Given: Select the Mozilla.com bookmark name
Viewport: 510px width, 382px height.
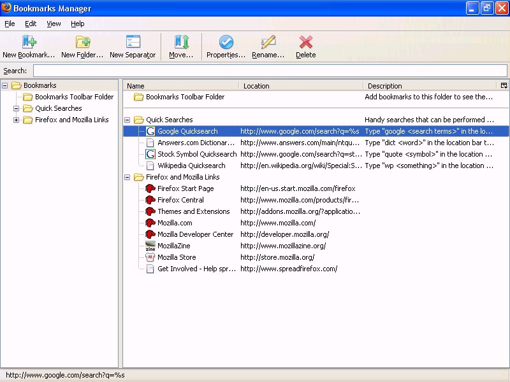Looking at the screenshot, I should pos(175,223).
